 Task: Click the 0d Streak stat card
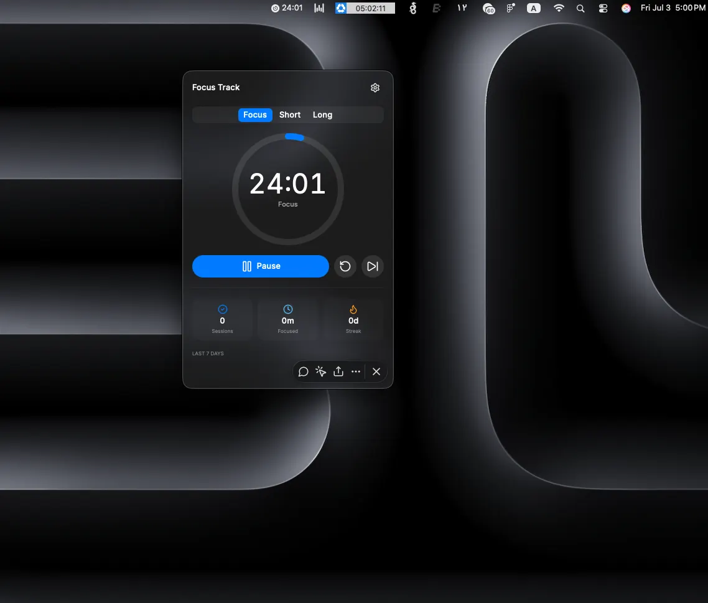click(x=353, y=319)
